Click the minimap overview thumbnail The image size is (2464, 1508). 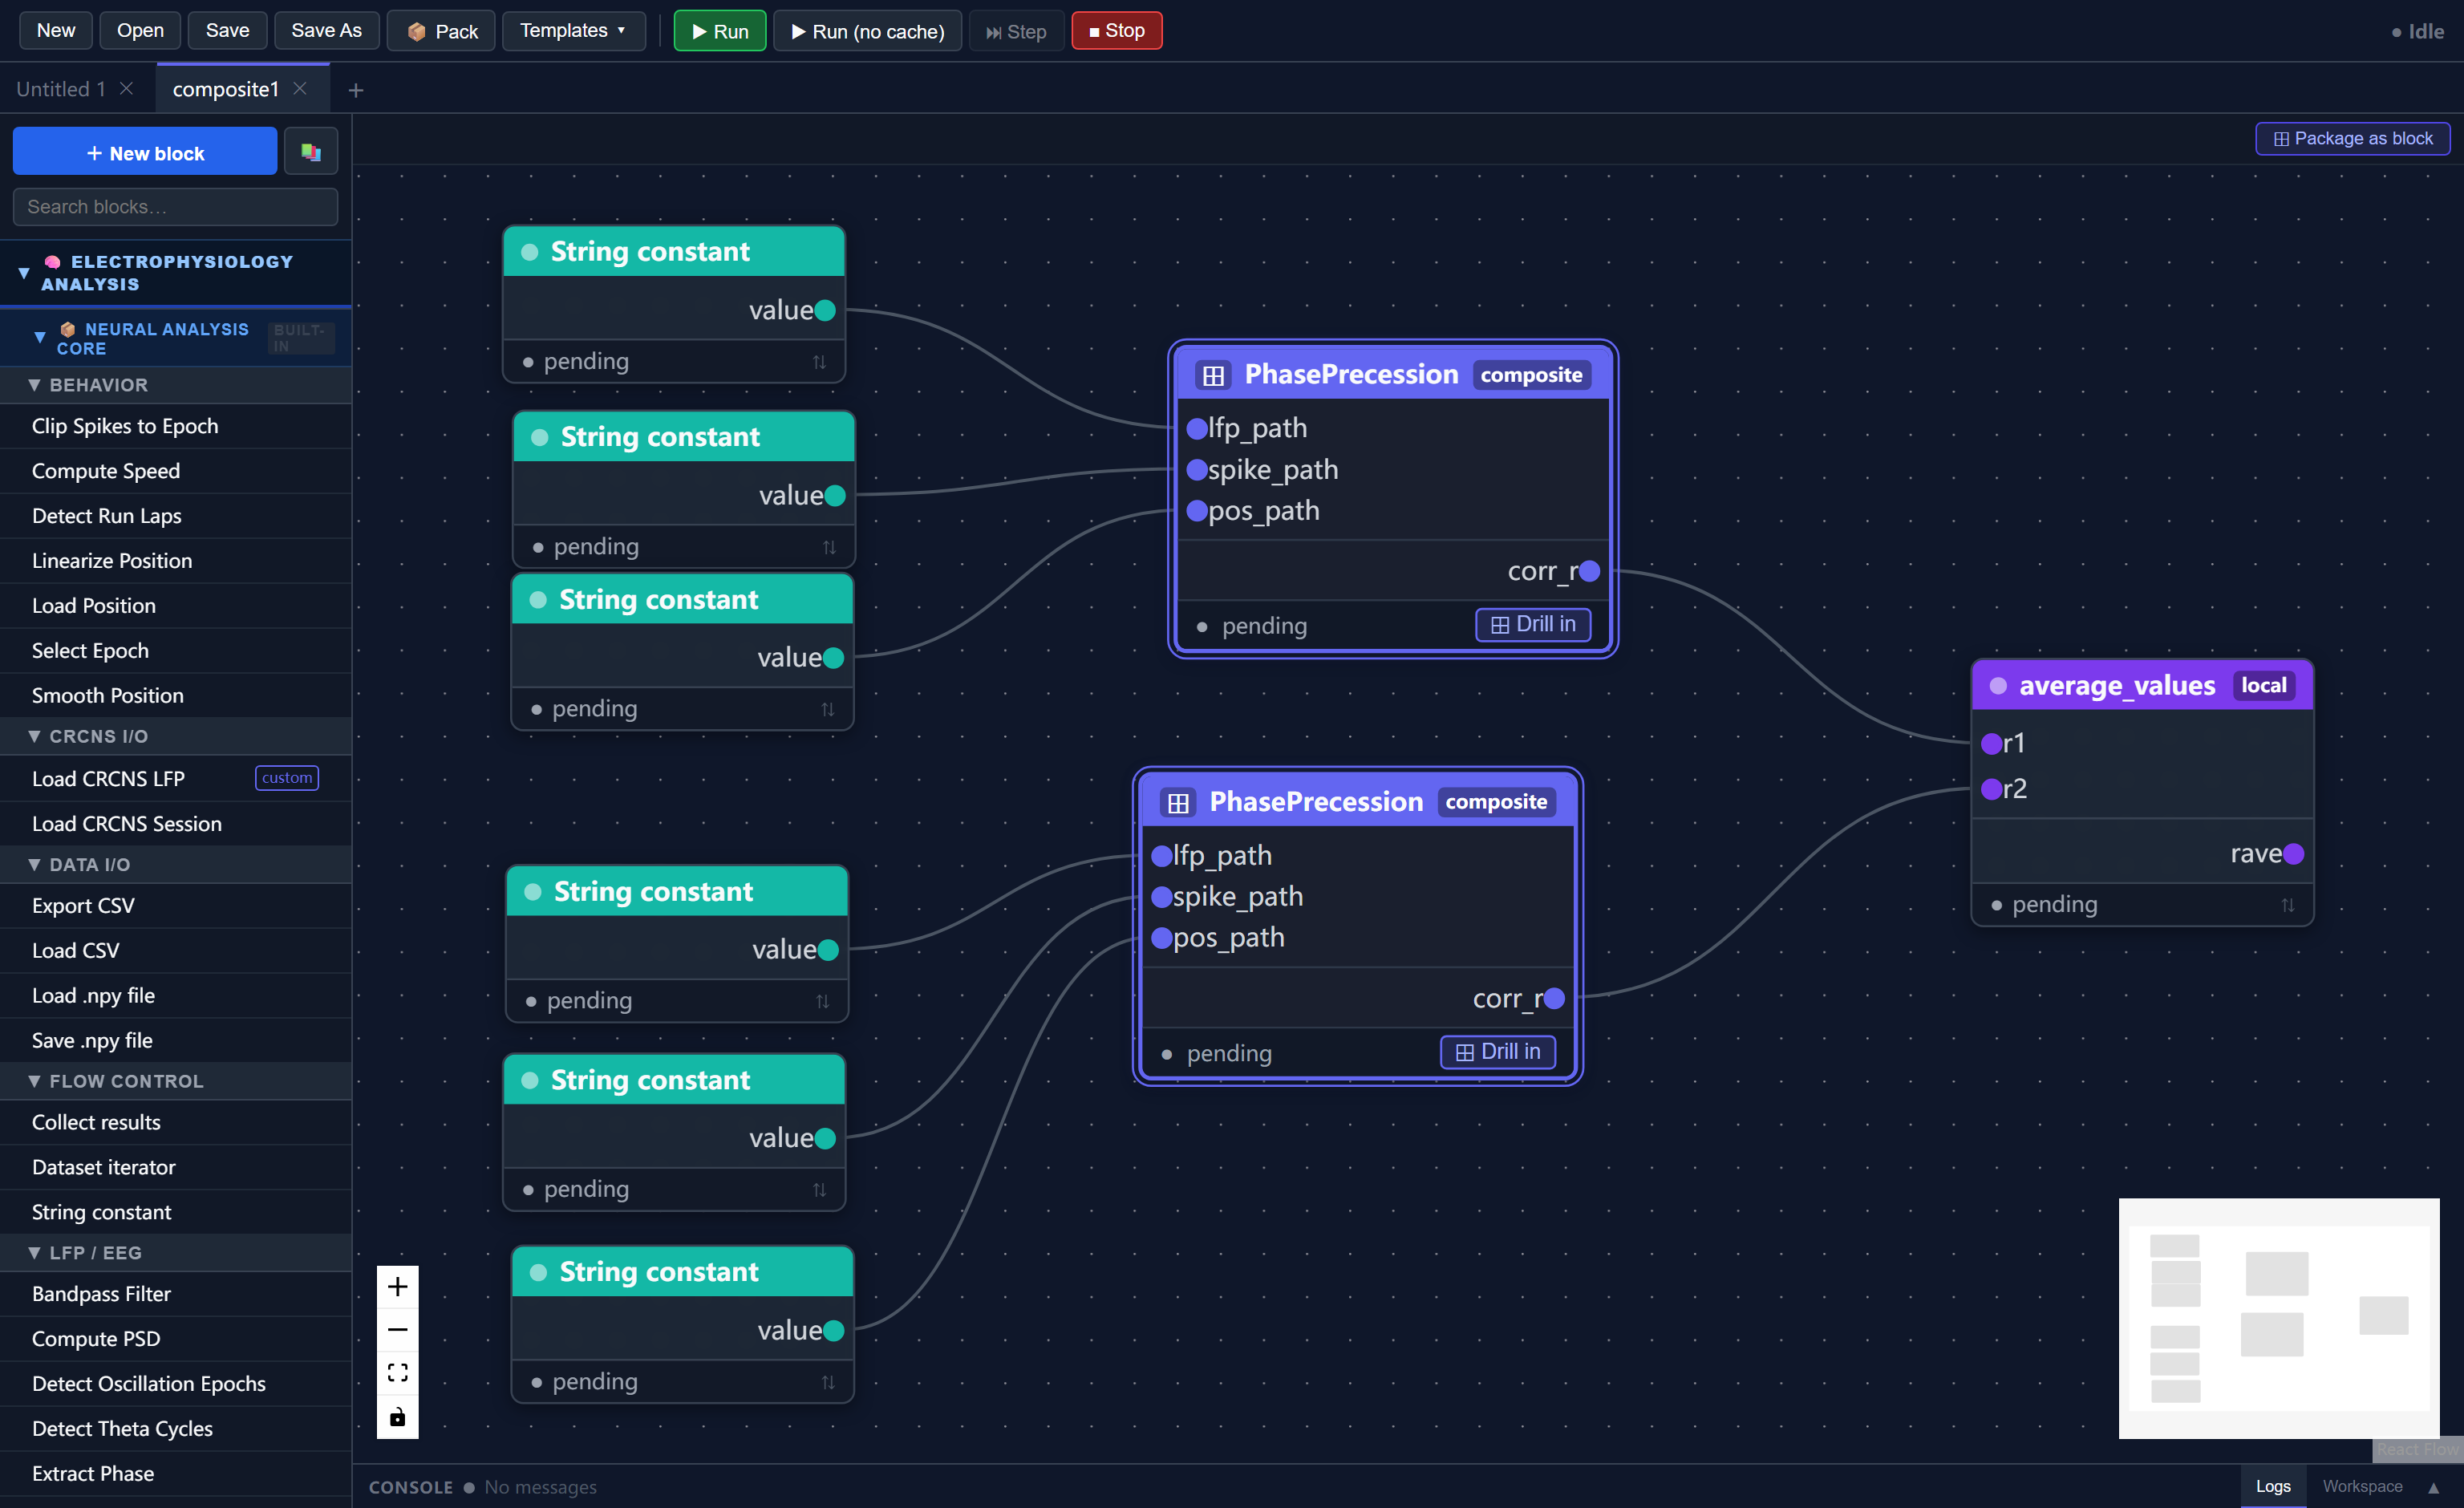click(2278, 1318)
